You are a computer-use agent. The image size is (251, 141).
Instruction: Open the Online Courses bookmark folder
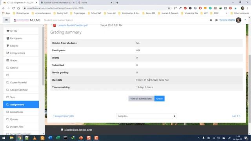pos(21,13)
